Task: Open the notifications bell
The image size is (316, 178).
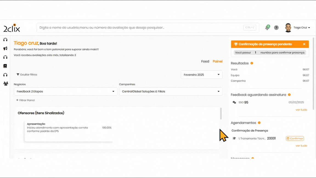Action: pyautogui.click(x=267, y=28)
